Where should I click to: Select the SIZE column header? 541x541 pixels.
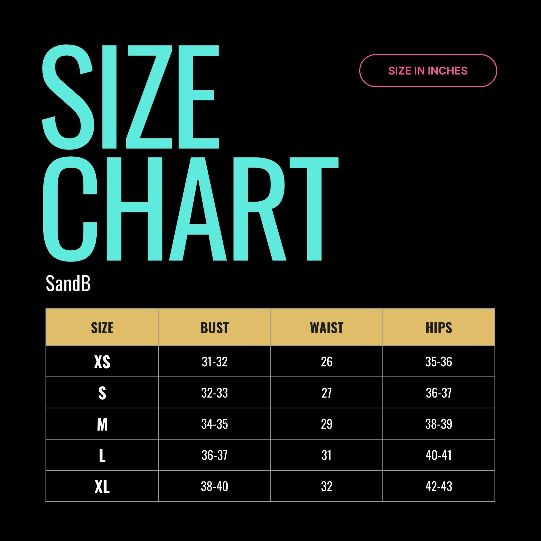coord(102,328)
